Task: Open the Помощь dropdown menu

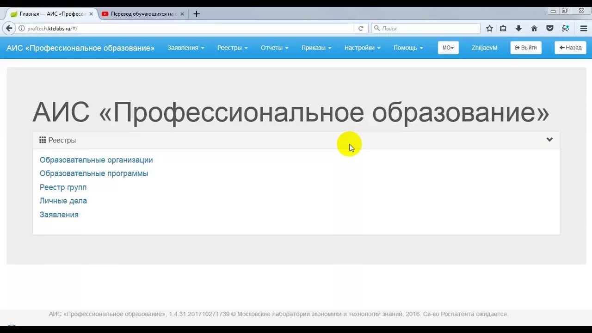Action: pos(408,48)
